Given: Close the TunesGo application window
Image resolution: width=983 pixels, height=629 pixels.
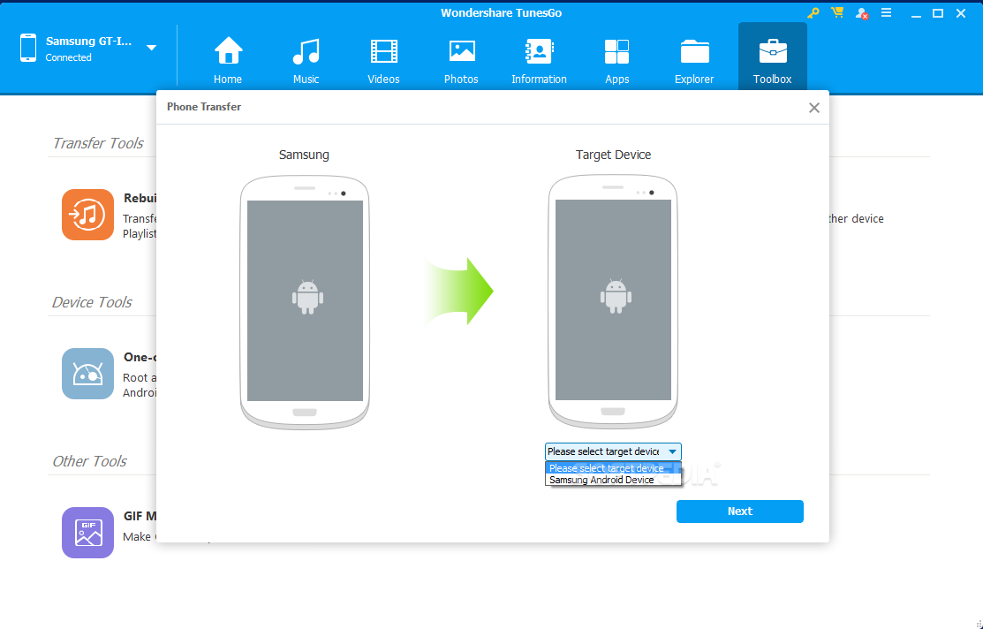Looking at the screenshot, I should [960, 13].
